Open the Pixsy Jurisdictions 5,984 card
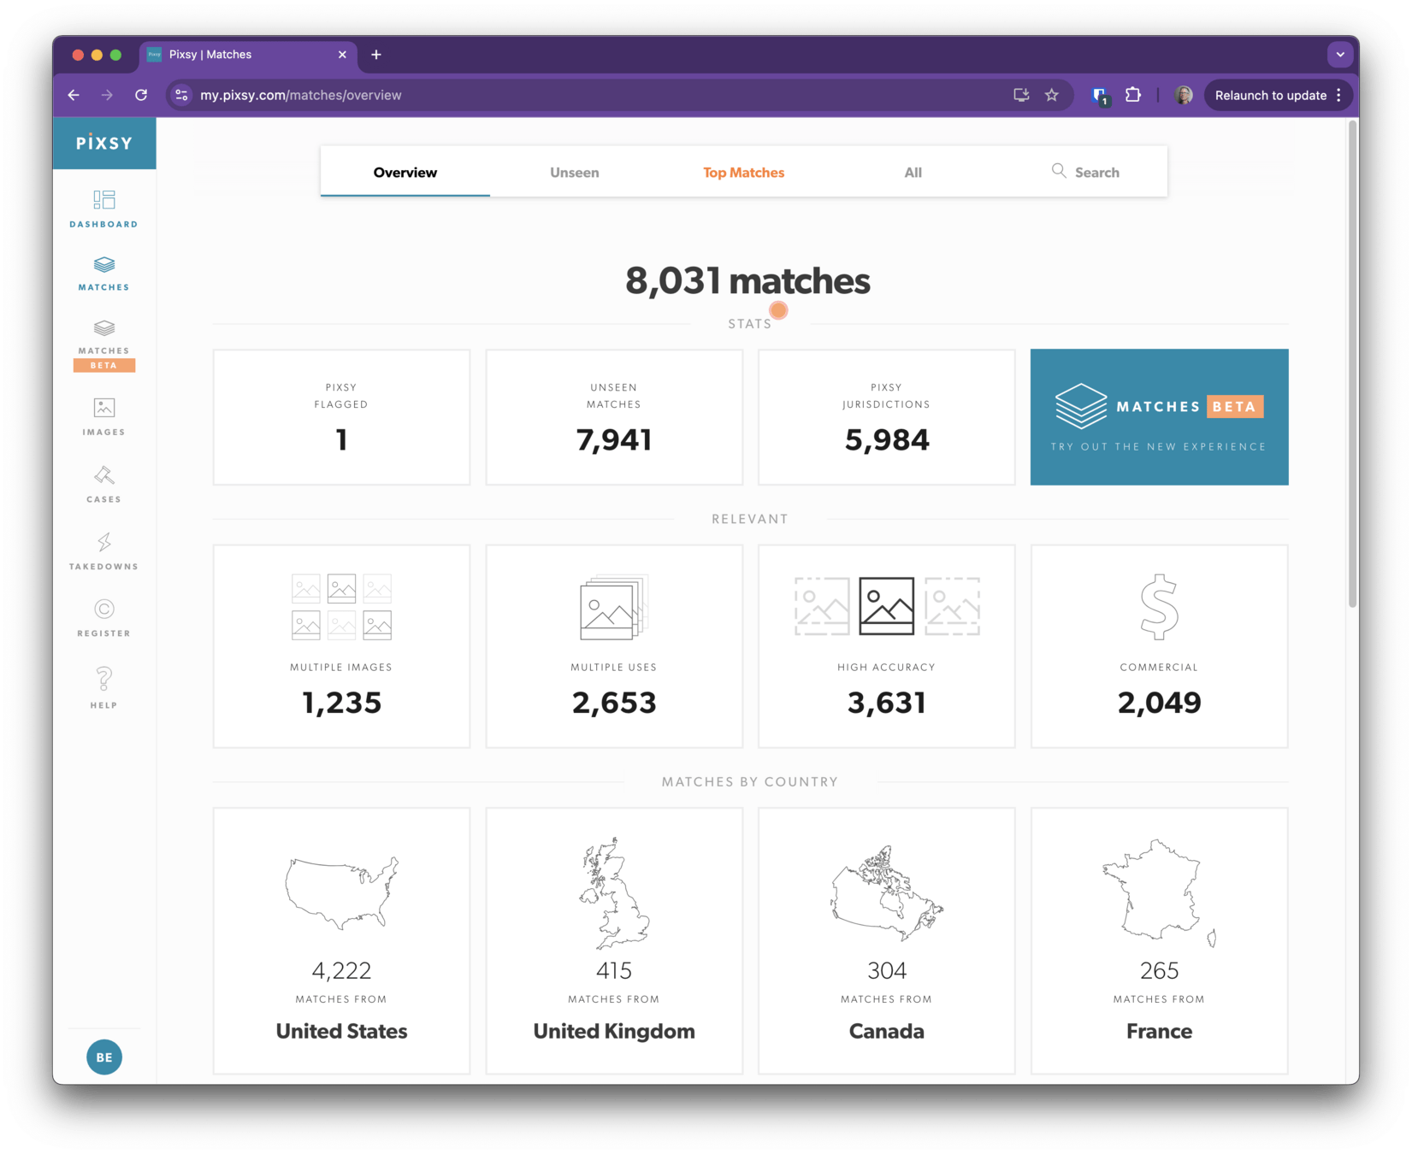This screenshot has height=1154, width=1412. click(x=887, y=417)
